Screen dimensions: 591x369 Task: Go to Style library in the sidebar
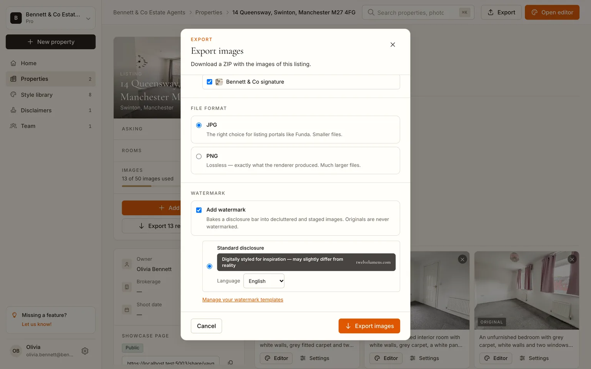point(51,95)
